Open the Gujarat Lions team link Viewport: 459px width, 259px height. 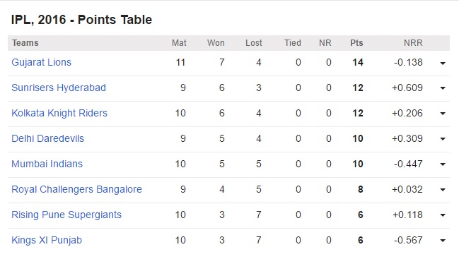(x=41, y=63)
